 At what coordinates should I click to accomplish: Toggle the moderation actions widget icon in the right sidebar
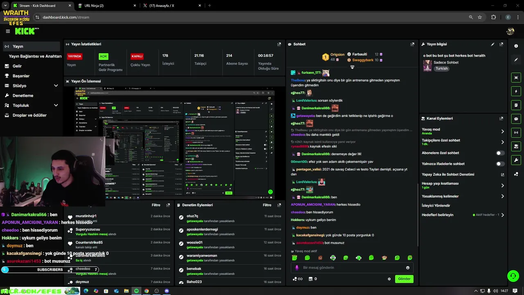(x=516, y=146)
